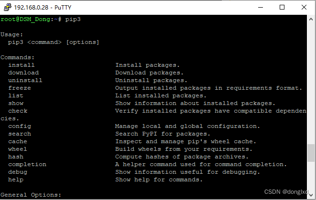Click the terminal scrollbar thumb

(311, 154)
